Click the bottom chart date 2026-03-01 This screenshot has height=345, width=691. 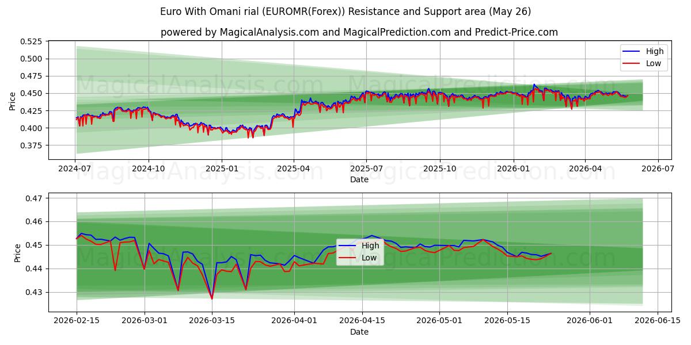point(145,322)
